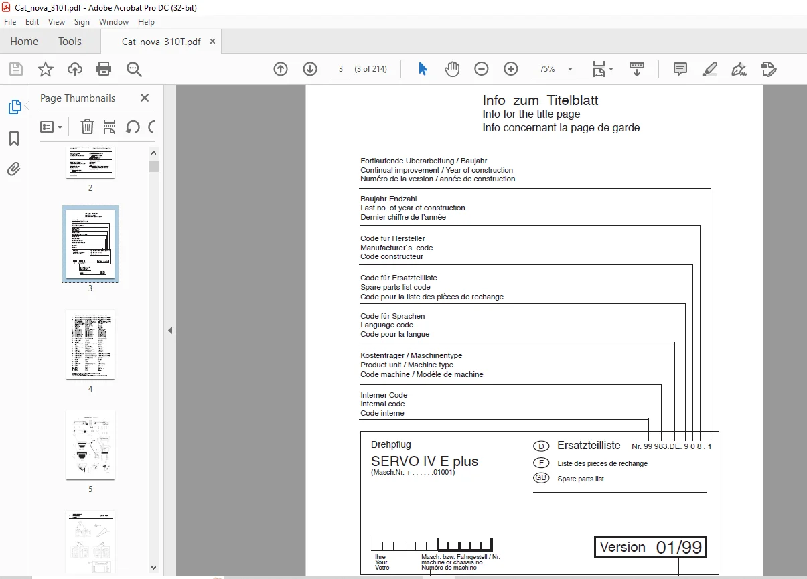Click the 'Language code' line
The image size is (807, 579).
[386, 325]
